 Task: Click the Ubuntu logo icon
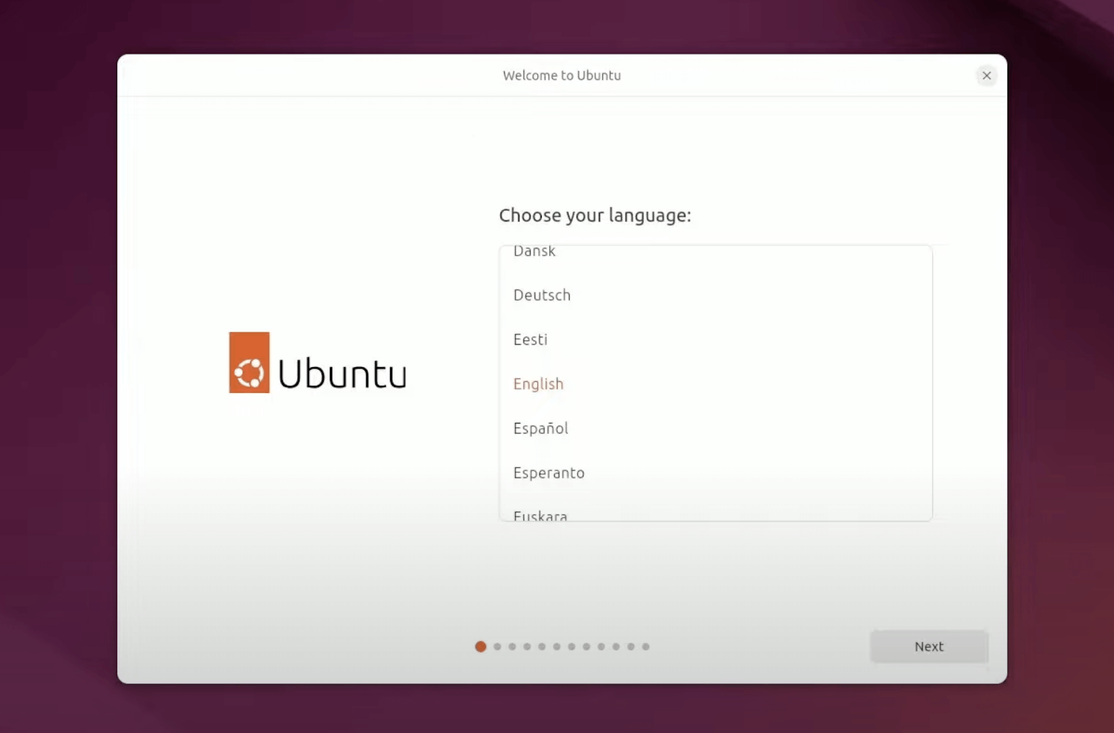pyautogui.click(x=249, y=362)
